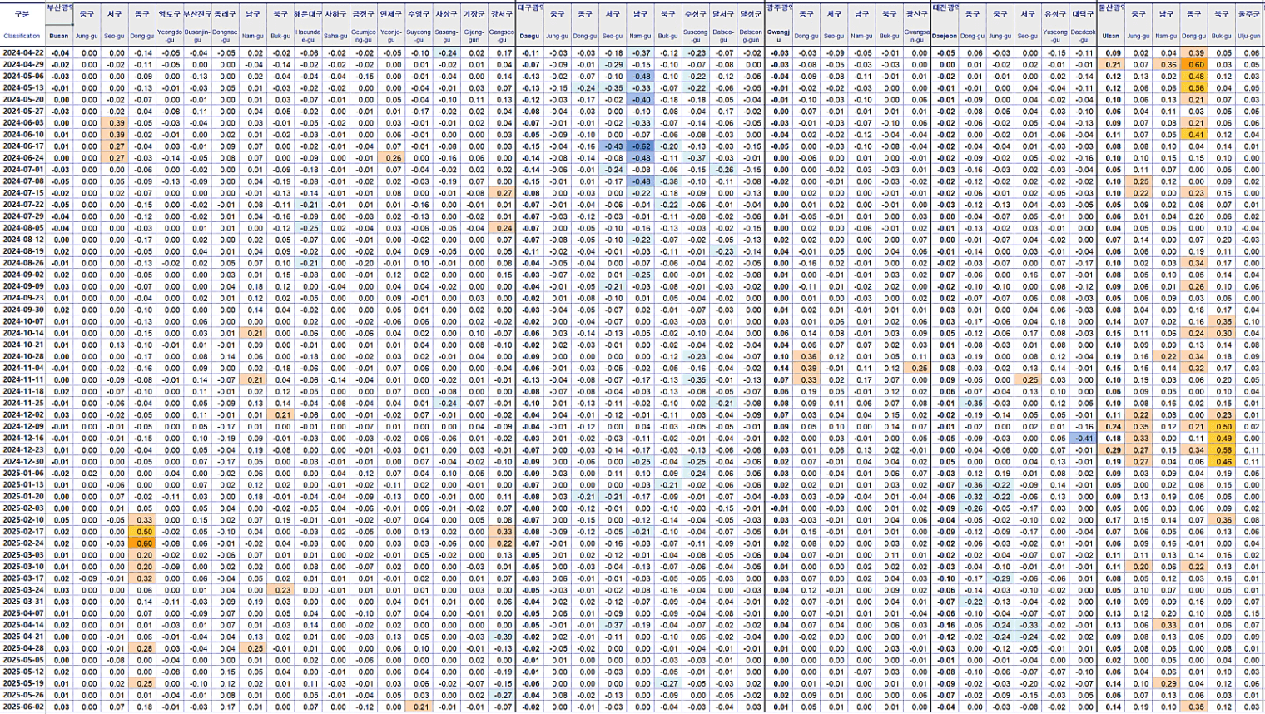
Task: Select the 2024-08-12 date row label
Action: click(22, 239)
